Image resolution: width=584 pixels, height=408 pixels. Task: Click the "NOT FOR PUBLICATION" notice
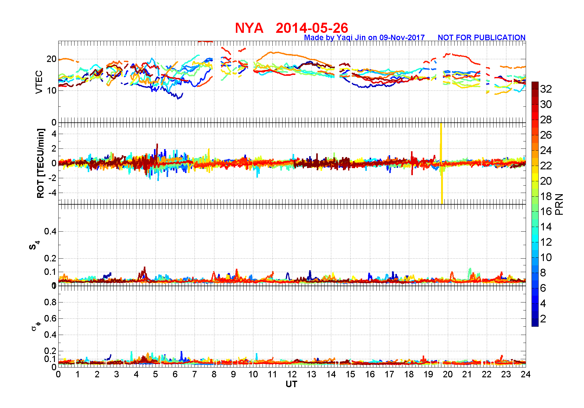[482, 37]
